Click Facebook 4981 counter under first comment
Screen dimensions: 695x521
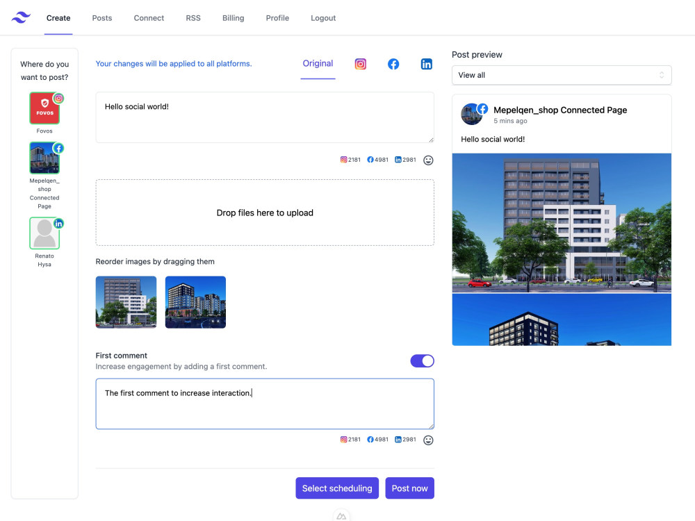coord(377,440)
